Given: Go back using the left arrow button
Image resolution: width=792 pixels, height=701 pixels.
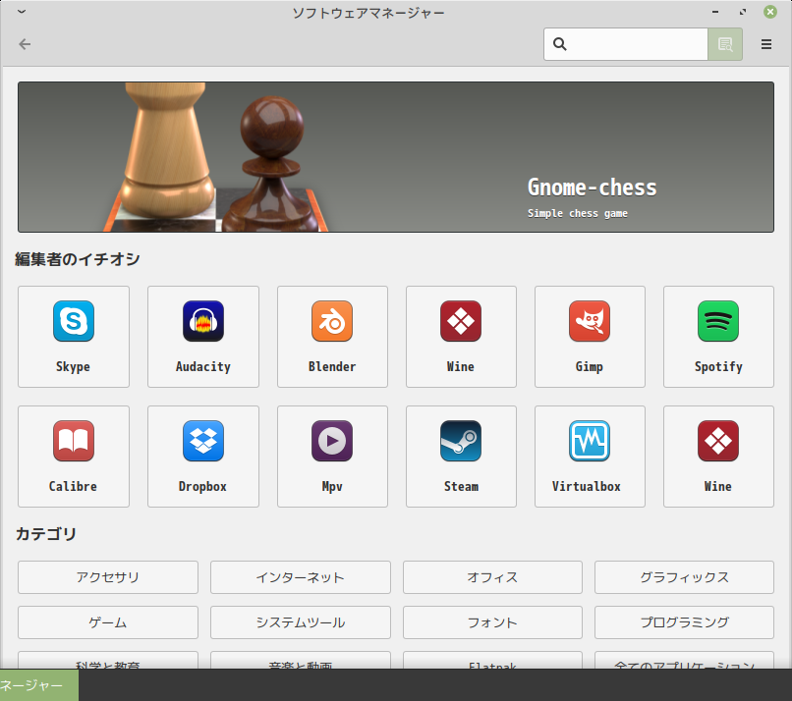Looking at the screenshot, I should coord(25,44).
